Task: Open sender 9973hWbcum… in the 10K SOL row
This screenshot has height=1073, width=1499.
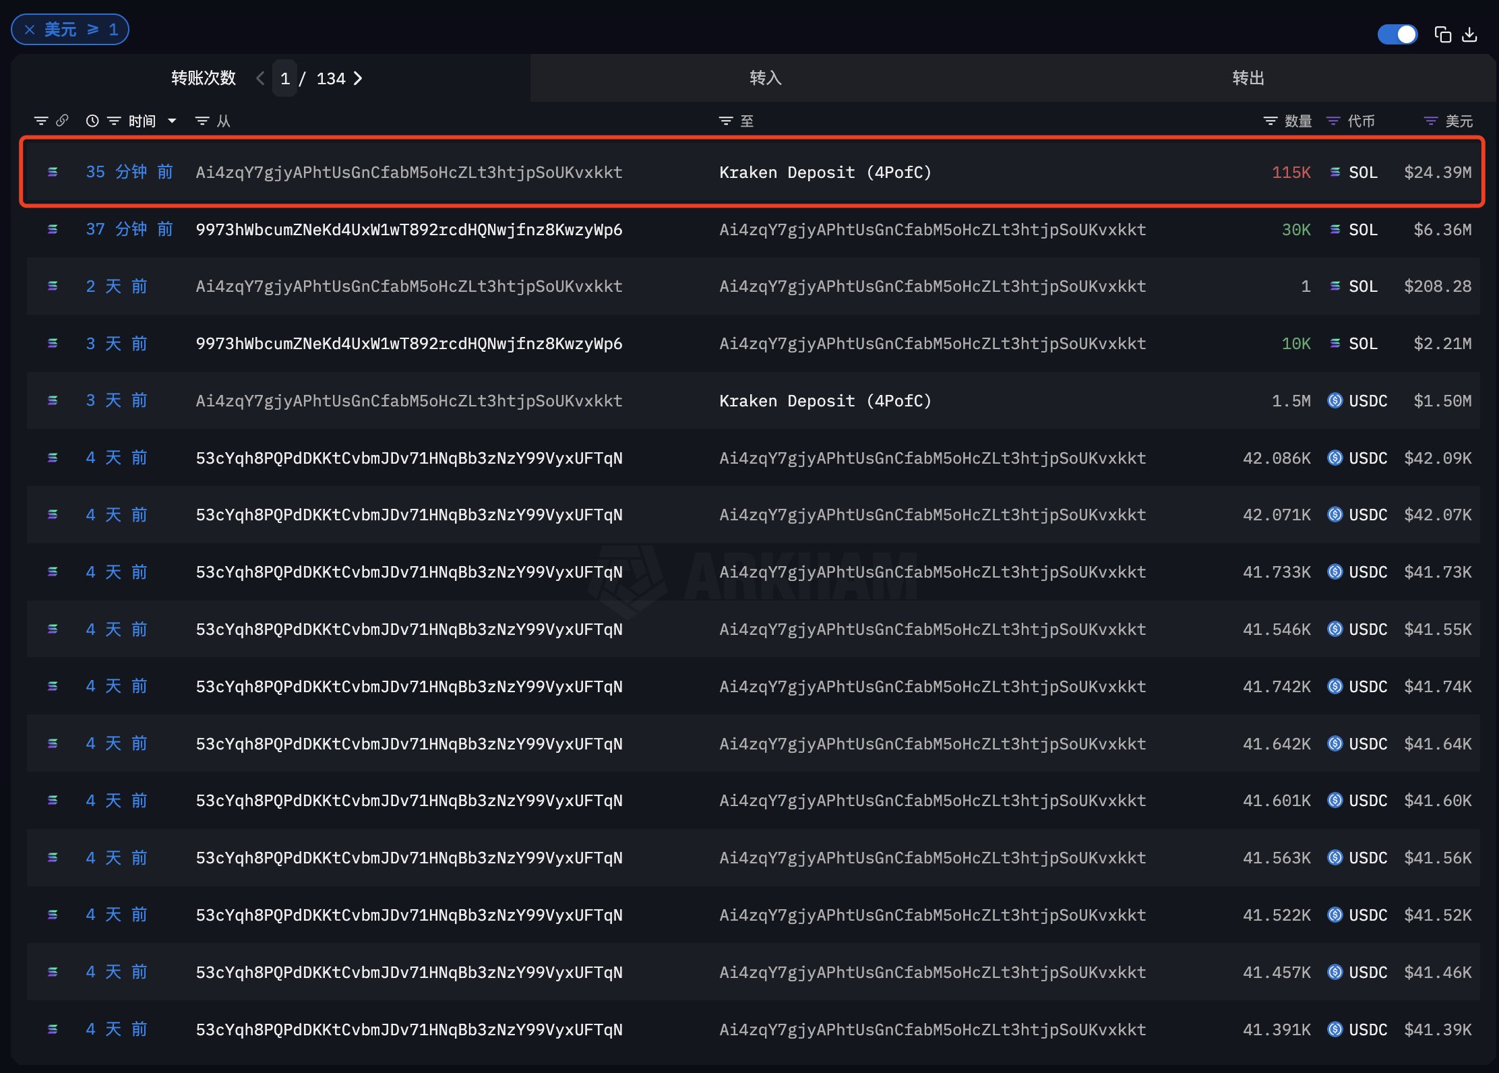Action: pos(409,344)
